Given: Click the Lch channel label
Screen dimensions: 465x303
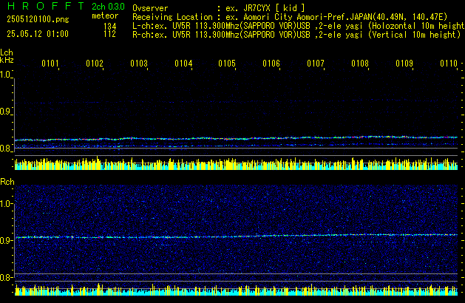Looking at the screenshot, I should pyautogui.click(x=7, y=52).
